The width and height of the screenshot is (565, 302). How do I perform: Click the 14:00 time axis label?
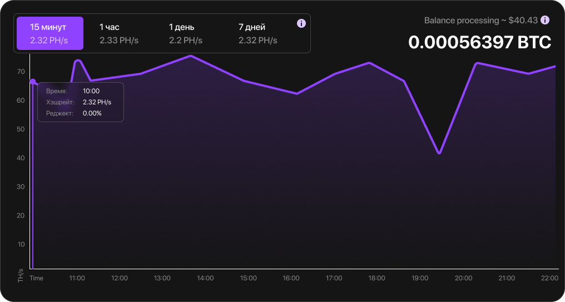(x=205, y=278)
